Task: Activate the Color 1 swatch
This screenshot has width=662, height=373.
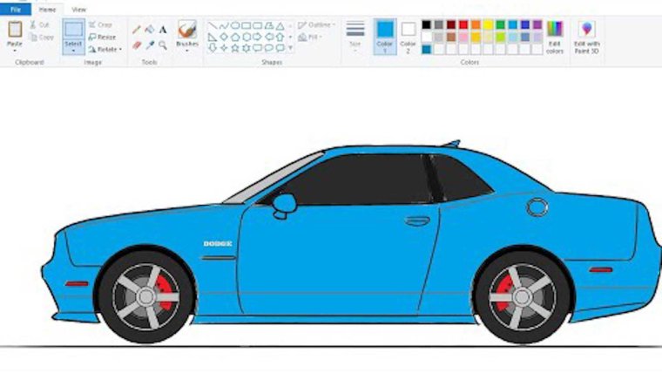Action: coord(385,35)
